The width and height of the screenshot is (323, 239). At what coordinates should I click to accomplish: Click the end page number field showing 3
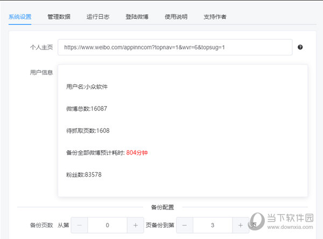pos(213,225)
